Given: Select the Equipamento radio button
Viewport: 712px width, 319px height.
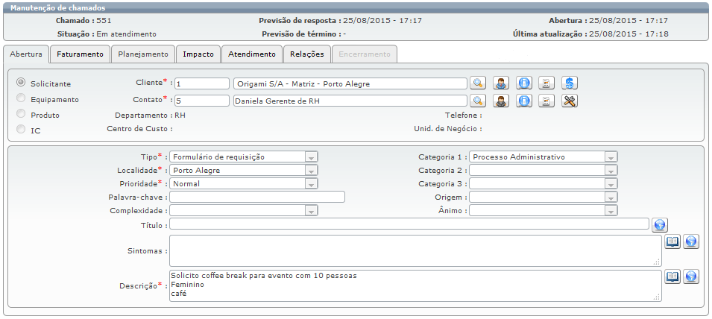Looking at the screenshot, I should pos(21,98).
